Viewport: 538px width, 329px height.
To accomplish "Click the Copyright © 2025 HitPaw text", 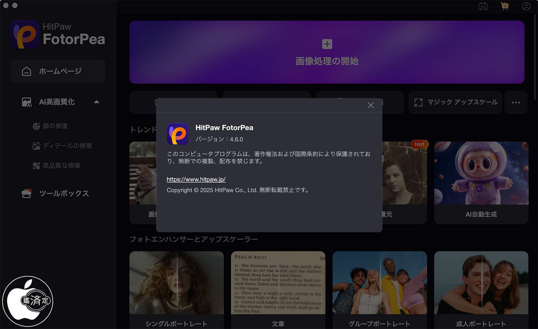I will click(x=238, y=190).
